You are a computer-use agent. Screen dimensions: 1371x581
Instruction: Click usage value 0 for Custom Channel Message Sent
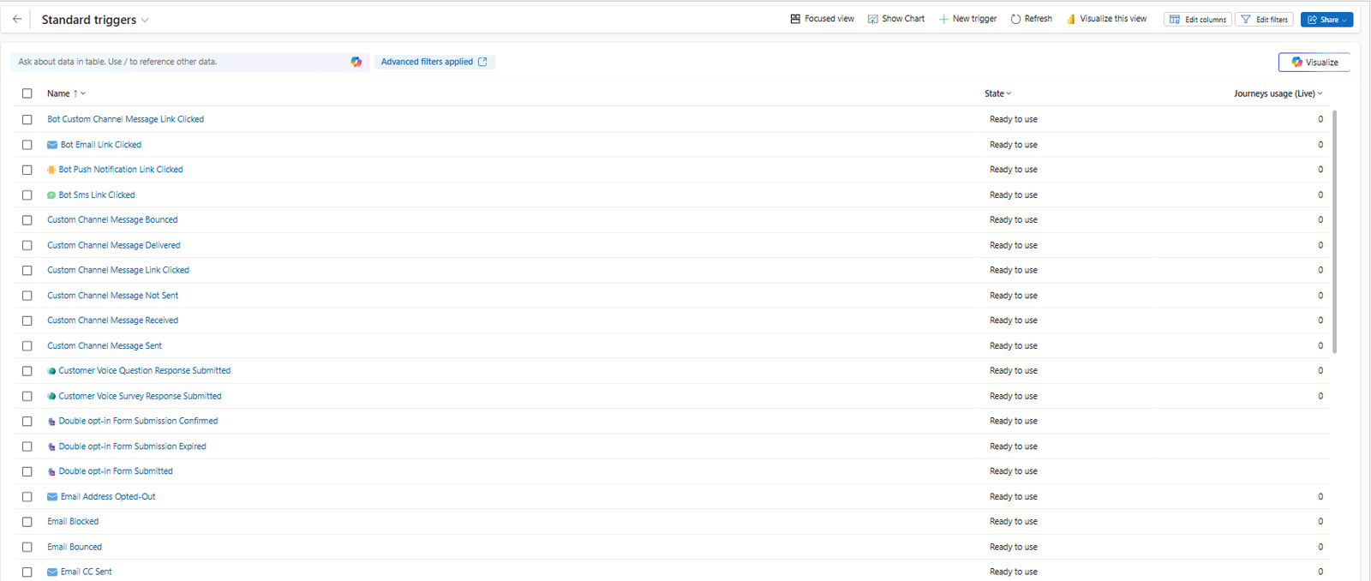[x=1320, y=346]
